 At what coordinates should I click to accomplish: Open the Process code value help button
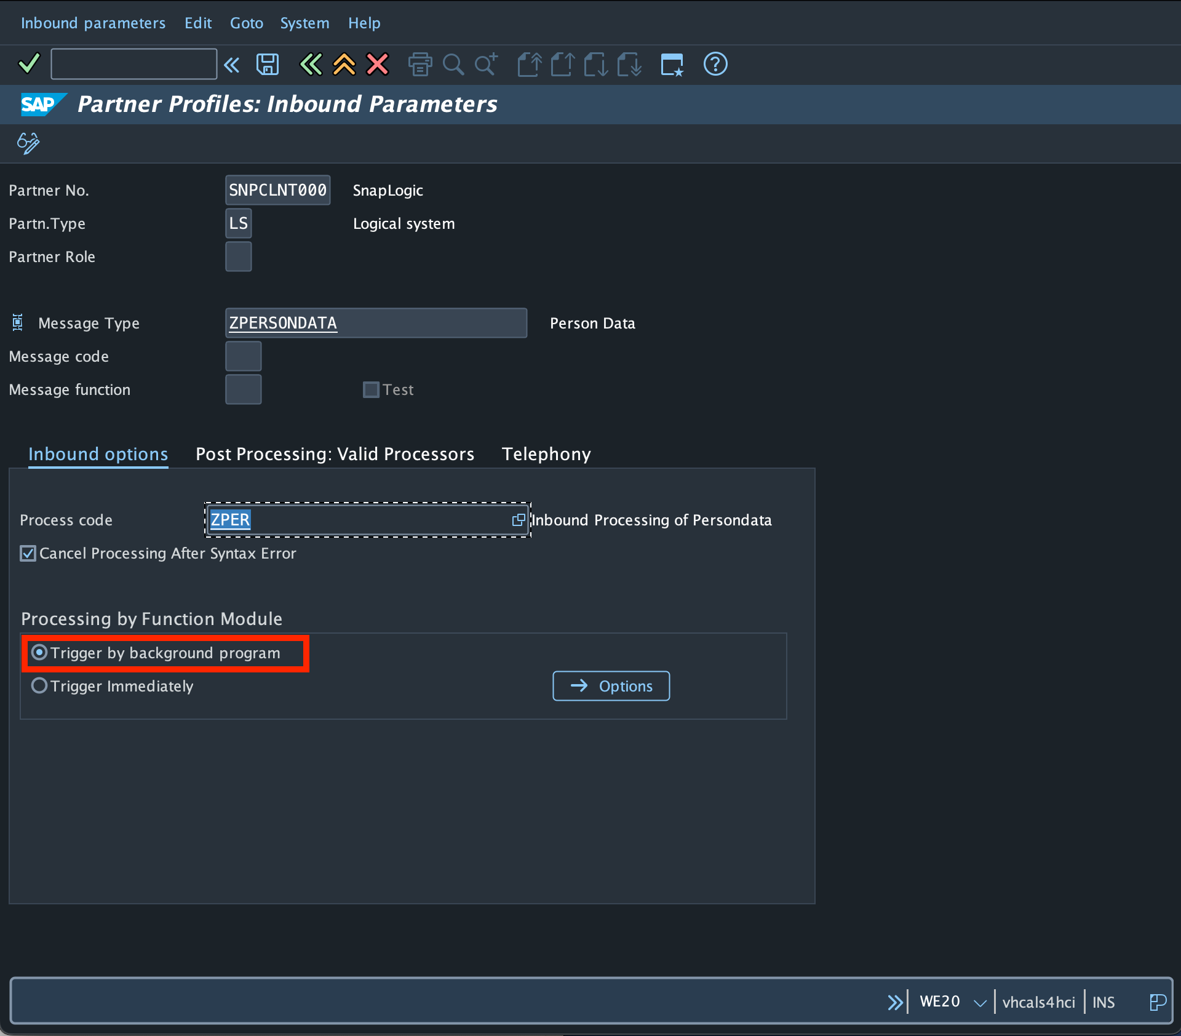519,520
